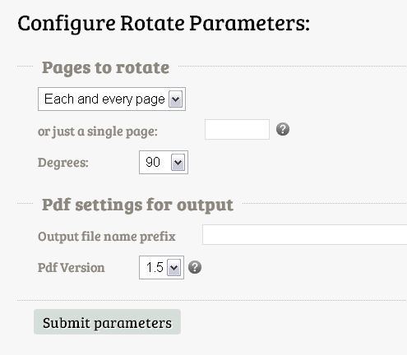Select the 'Each and every page' combo box text

104,99
